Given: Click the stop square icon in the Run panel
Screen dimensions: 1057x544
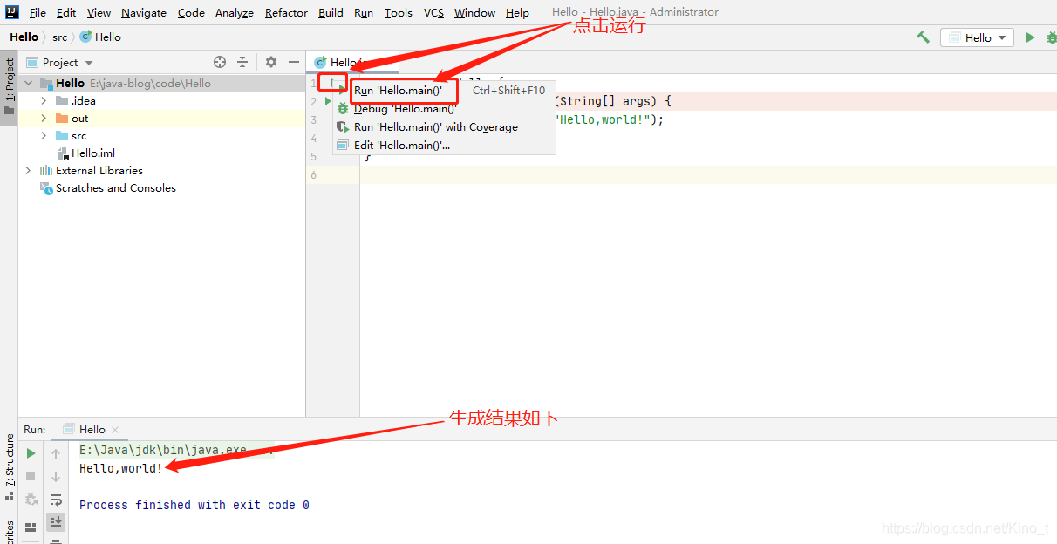Looking at the screenshot, I should [x=31, y=476].
